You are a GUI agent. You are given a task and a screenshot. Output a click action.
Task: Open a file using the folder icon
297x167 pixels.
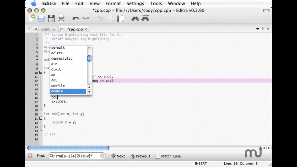click(x=41, y=19)
